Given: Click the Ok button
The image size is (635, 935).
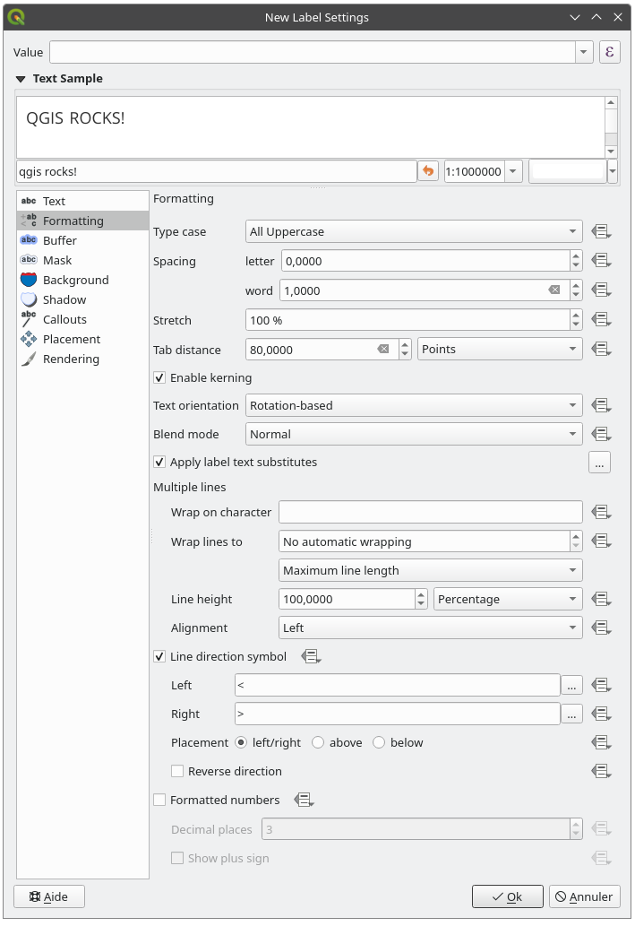Looking at the screenshot, I should coord(508,896).
